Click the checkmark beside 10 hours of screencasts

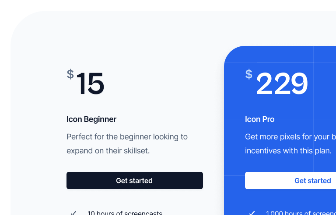point(73,213)
